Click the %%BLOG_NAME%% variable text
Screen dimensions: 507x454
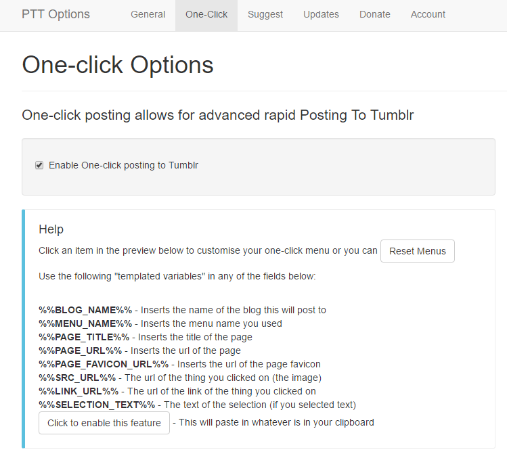tap(85, 310)
